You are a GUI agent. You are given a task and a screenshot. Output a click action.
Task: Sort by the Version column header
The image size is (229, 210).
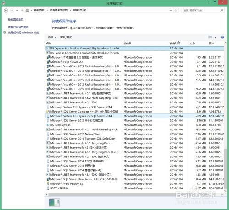211,43
